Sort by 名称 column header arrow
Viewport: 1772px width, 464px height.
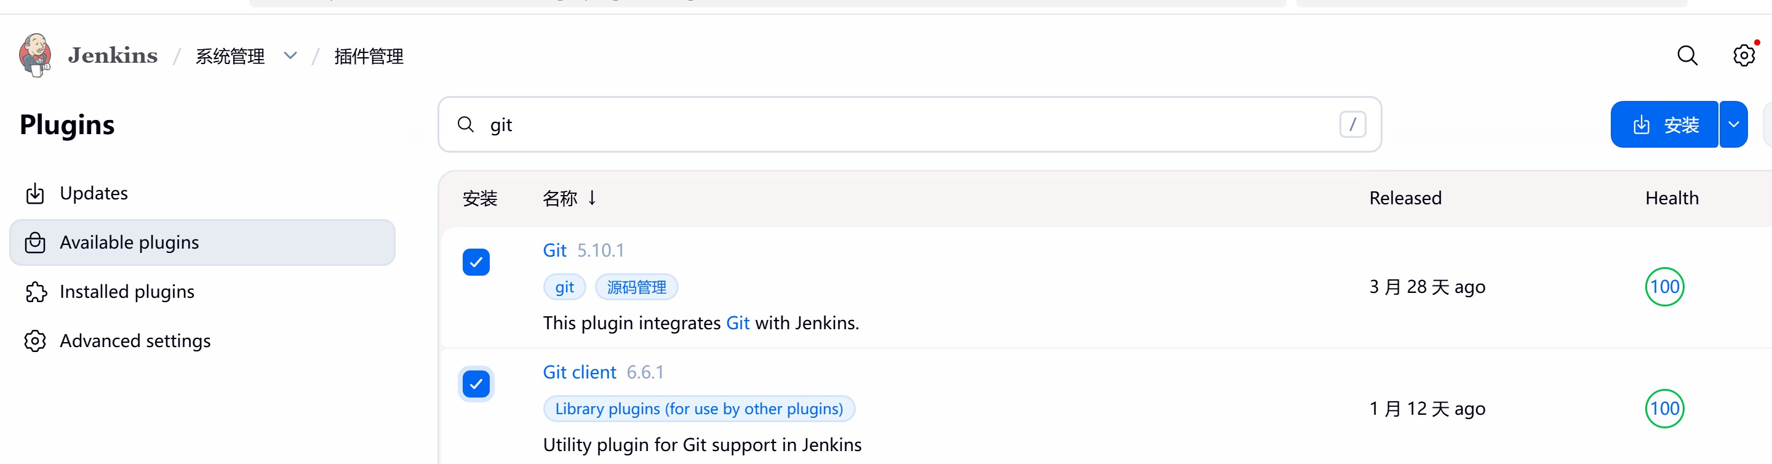coord(591,198)
